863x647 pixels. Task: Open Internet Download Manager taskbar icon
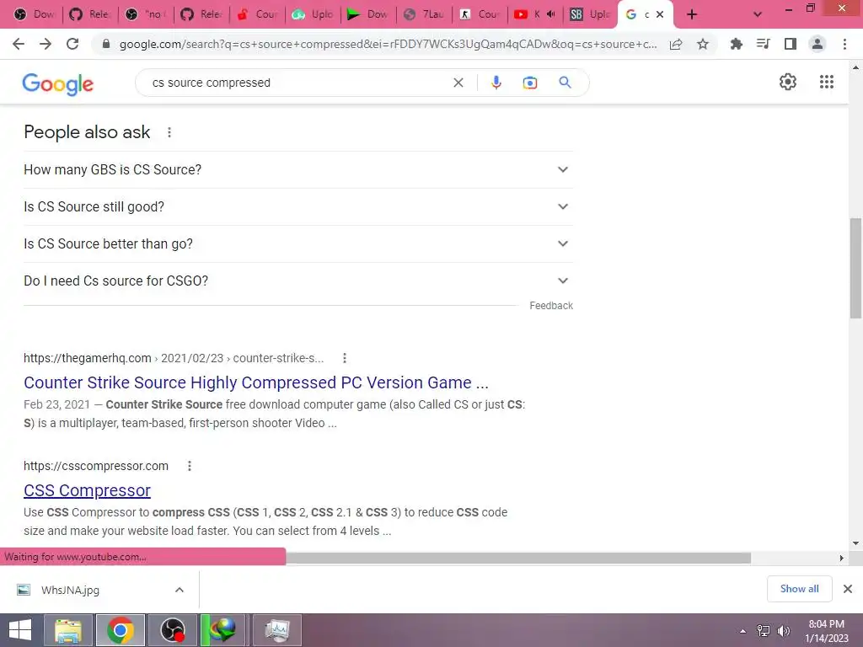tap(222, 630)
